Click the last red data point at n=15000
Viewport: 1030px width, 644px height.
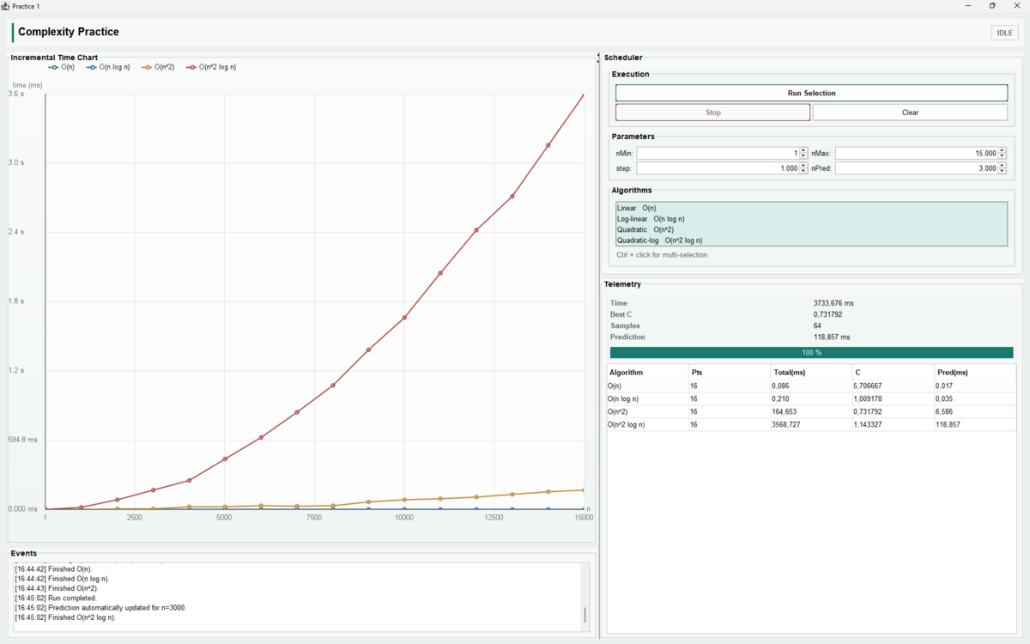tap(584, 95)
